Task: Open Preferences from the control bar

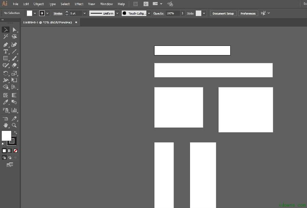Action: 248,13
